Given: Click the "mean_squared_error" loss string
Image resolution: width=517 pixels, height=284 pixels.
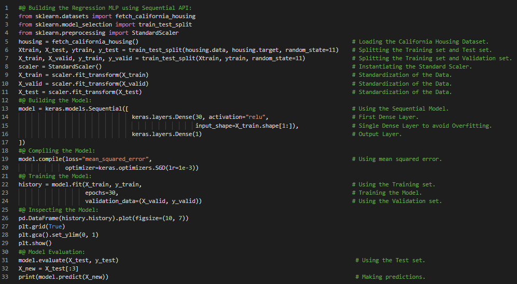Looking at the screenshot, I should pos(119,159).
